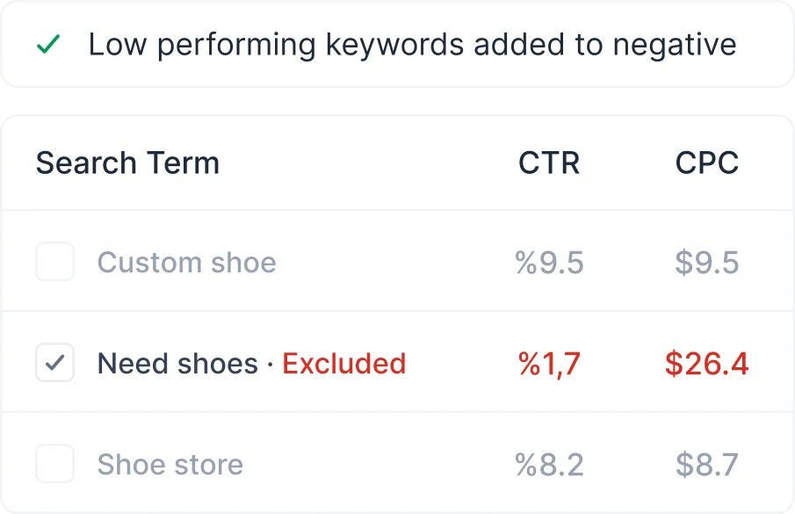
Task: Click the dot separator before Excluded
Action: tap(271, 365)
